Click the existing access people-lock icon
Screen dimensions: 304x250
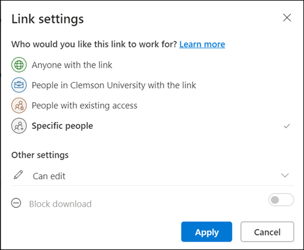point(19,106)
